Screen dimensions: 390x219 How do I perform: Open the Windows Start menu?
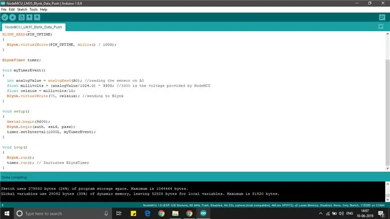coord(7,214)
